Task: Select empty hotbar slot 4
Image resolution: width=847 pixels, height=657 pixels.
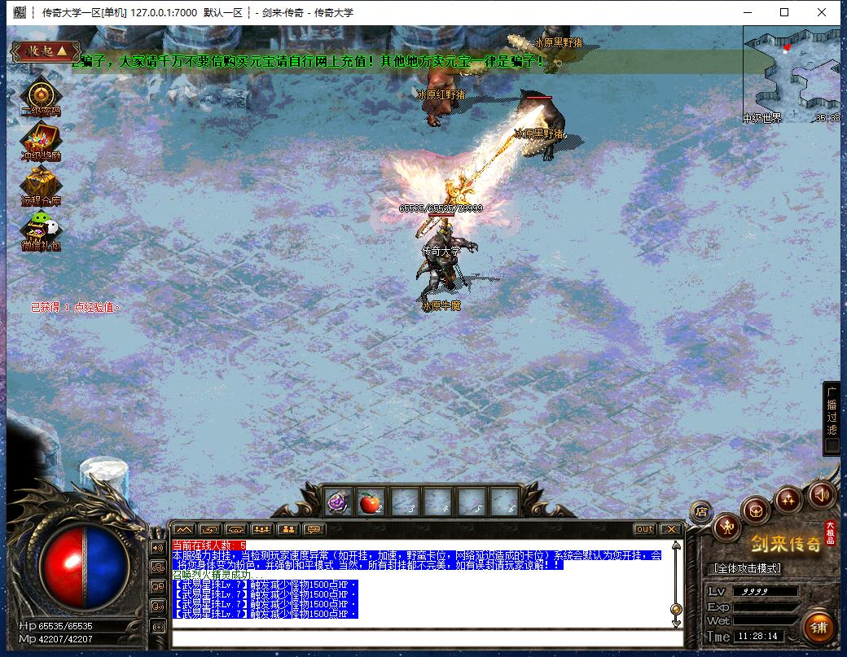Action: coord(437,503)
